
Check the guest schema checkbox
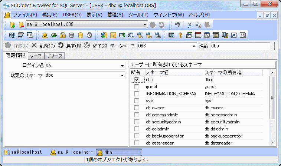tap(137, 86)
